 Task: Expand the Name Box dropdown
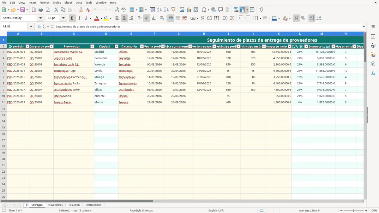click(x=31, y=27)
